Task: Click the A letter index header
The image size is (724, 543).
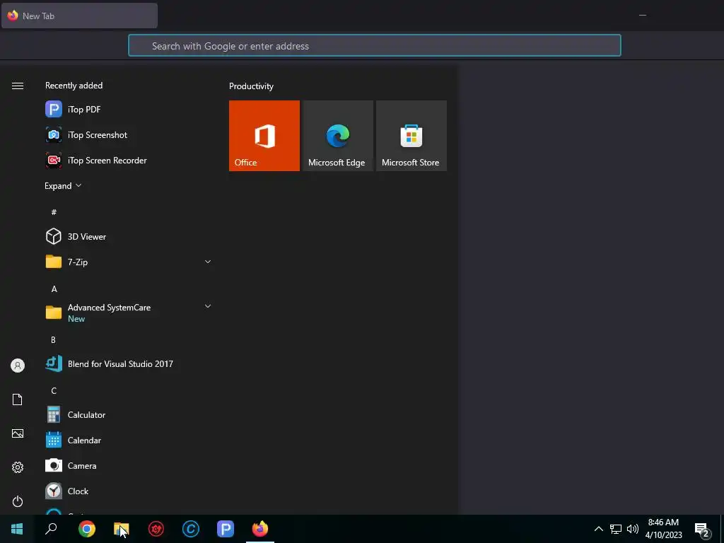Action: point(54,289)
